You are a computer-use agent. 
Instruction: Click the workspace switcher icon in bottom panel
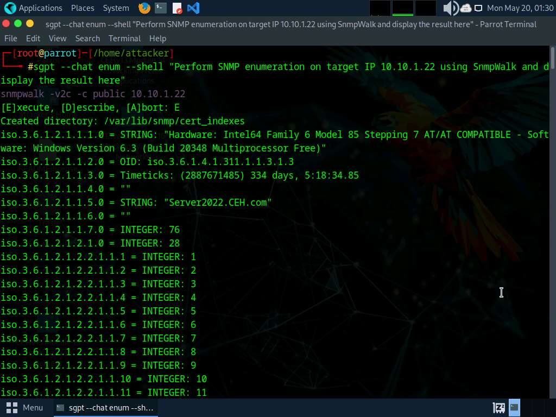[498, 407]
